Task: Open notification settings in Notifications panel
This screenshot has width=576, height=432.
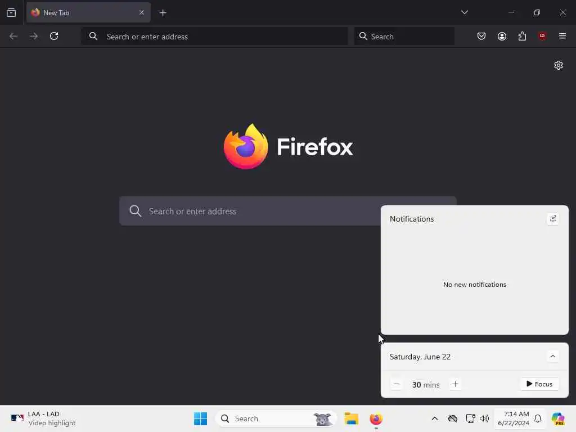Action: 553,219
